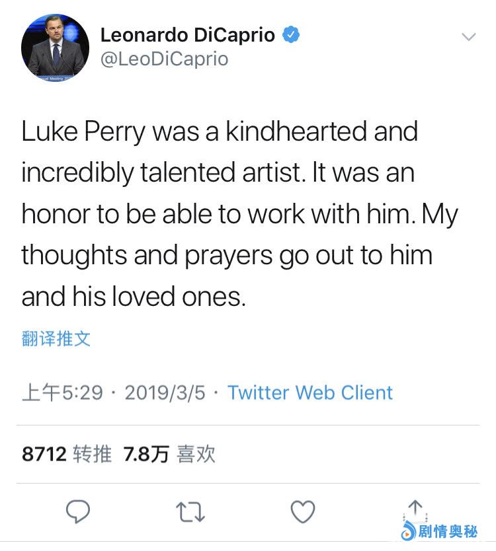Click the blue verified badge

click(291, 35)
